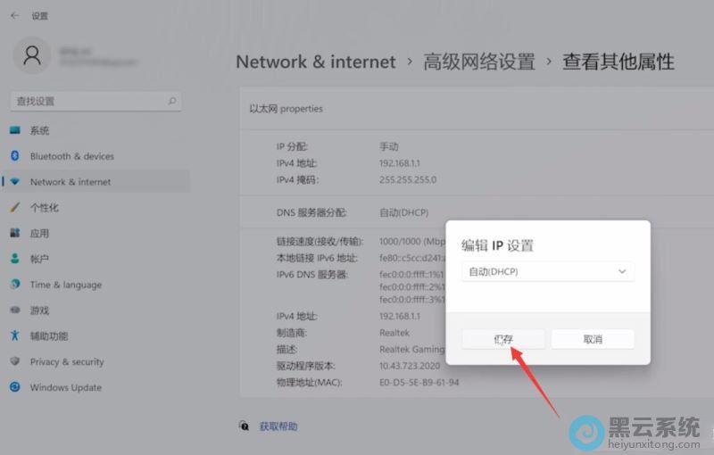Open 辅助功能 accessibility settings

coord(48,336)
